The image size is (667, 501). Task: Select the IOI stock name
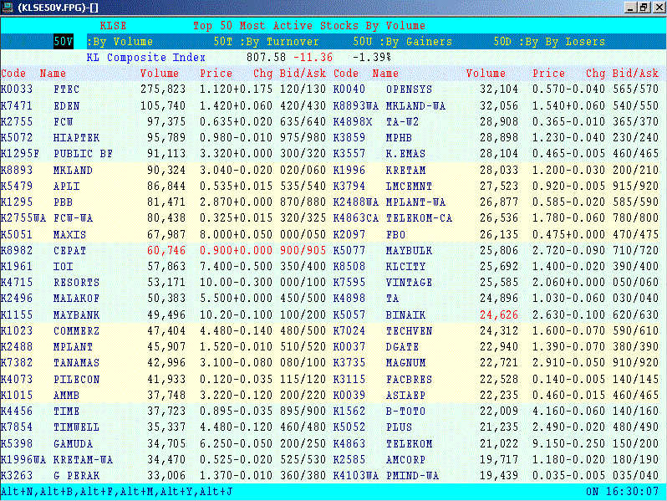tap(64, 267)
